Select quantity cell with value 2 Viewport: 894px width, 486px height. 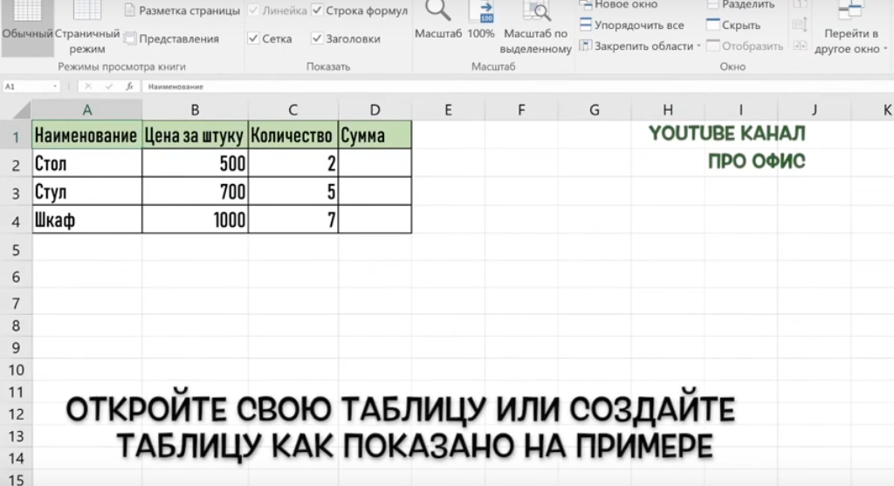coord(293,163)
